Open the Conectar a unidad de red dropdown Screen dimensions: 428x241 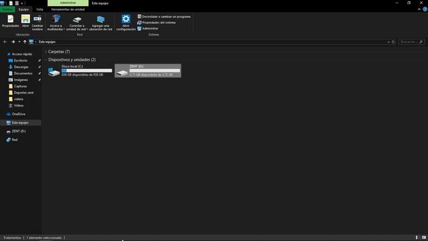pyautogui.click(x=77, y=22)
